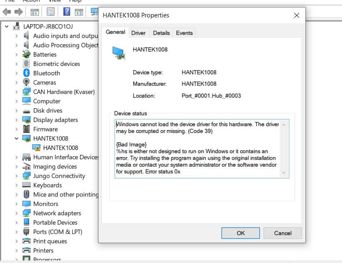Click the Keyboards category icon
This screenshot has height=263, width=342.
27,185
